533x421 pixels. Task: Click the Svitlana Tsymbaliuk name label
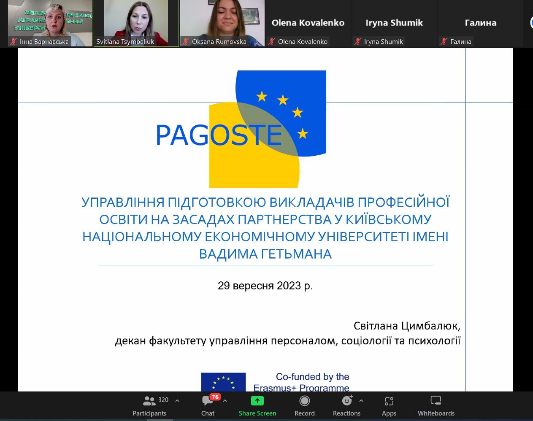click(x=125, y=41)
